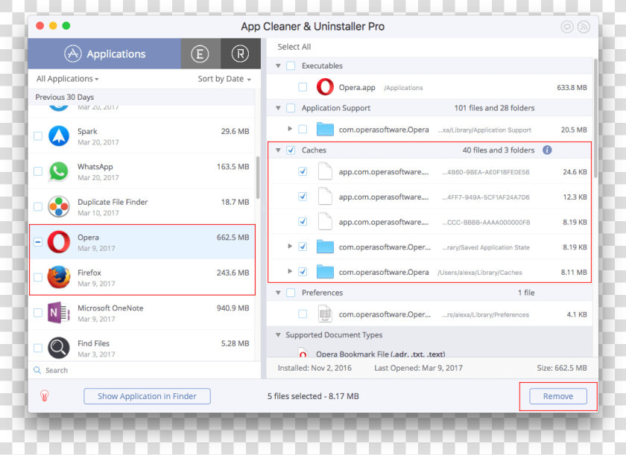The height and width of the screenshot is (455, 626).
Task: Check the Find Files checkbox
Action: pyautogui.click(x=38, y=348)
